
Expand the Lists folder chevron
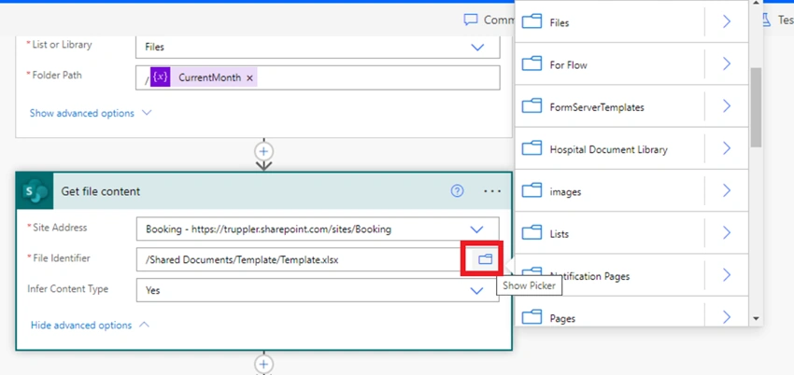tap(727, 233)
